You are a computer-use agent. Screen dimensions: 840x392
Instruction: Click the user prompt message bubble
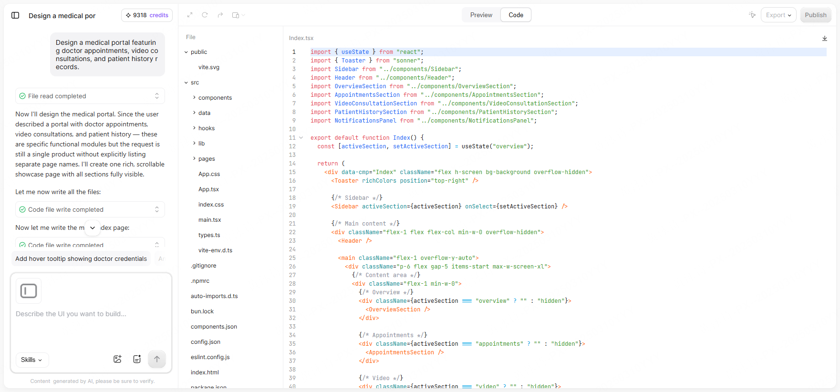[x=107, y=54]
